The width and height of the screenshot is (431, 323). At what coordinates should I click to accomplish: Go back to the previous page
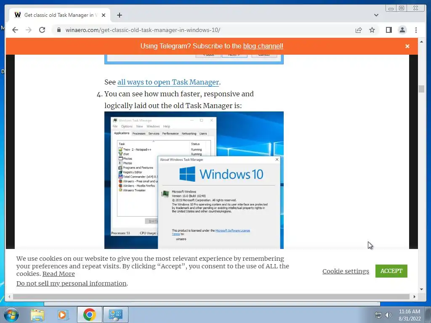(x=15, y=30)
